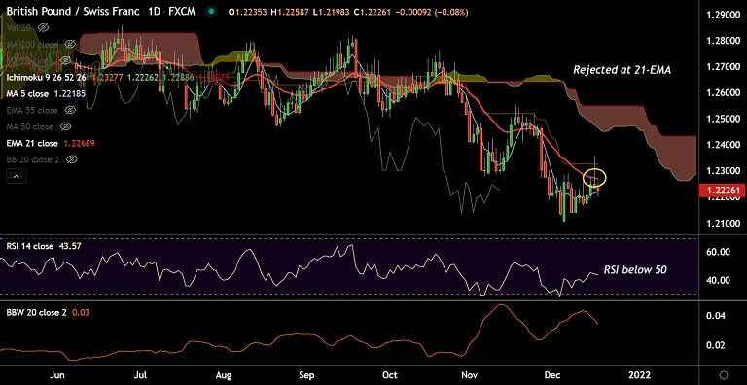The height and width of the screenshot is (385, 747).
Task: Click the 1.29000 price axis label
Action: pos(724,15)
